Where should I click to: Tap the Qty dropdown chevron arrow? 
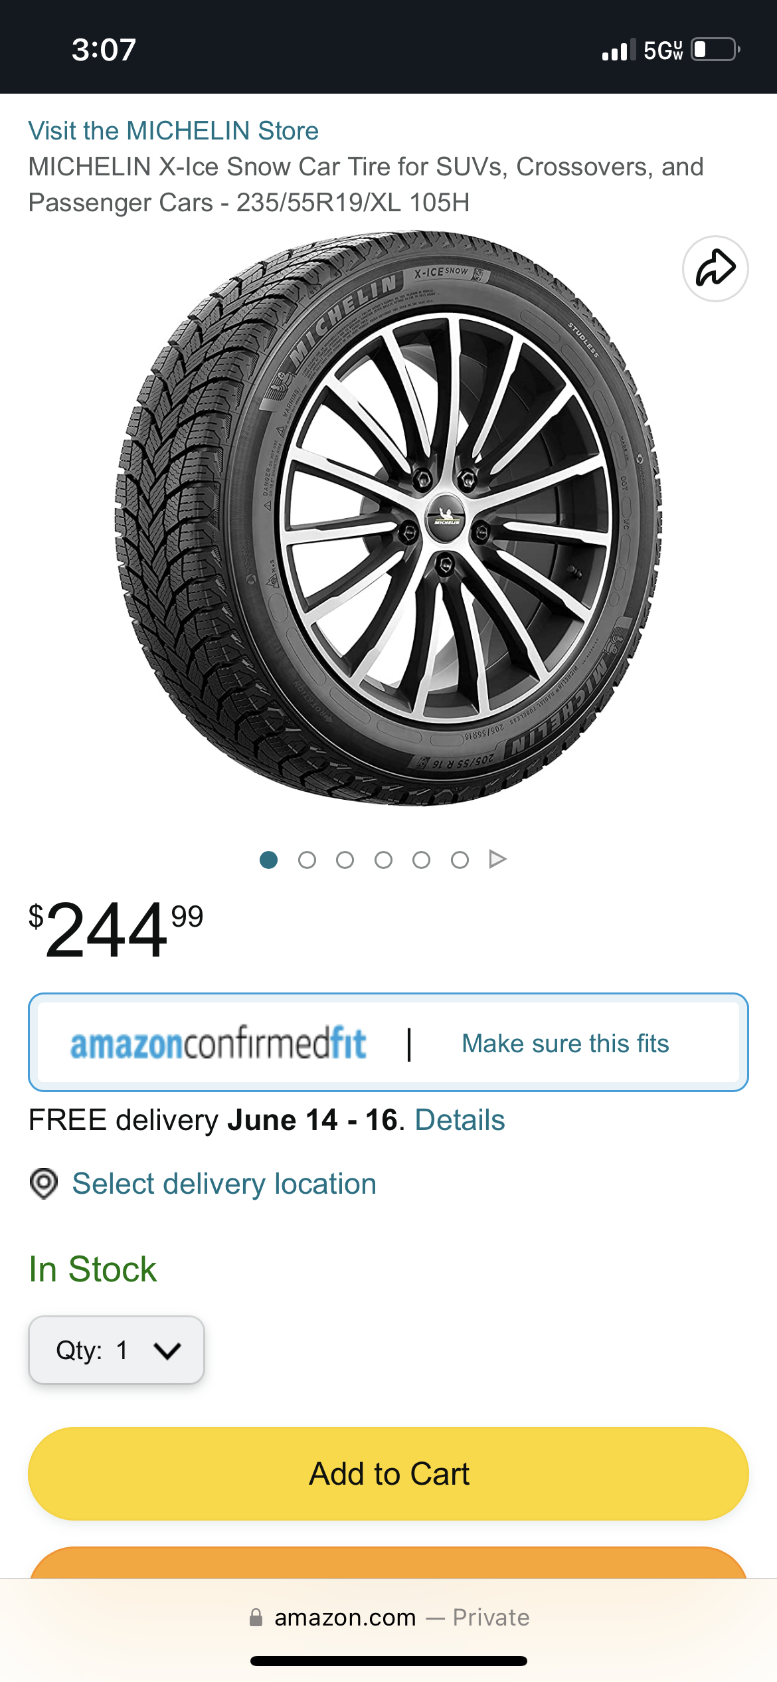167,1351
